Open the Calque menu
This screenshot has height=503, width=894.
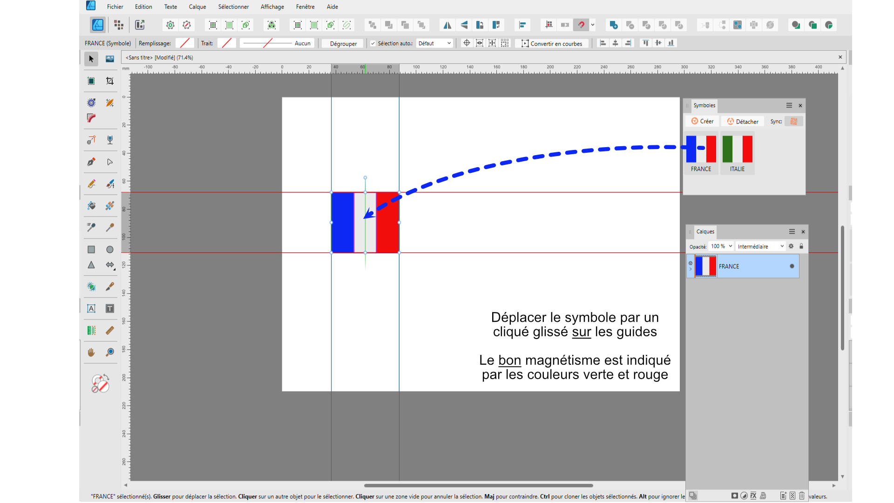[197, 7]
